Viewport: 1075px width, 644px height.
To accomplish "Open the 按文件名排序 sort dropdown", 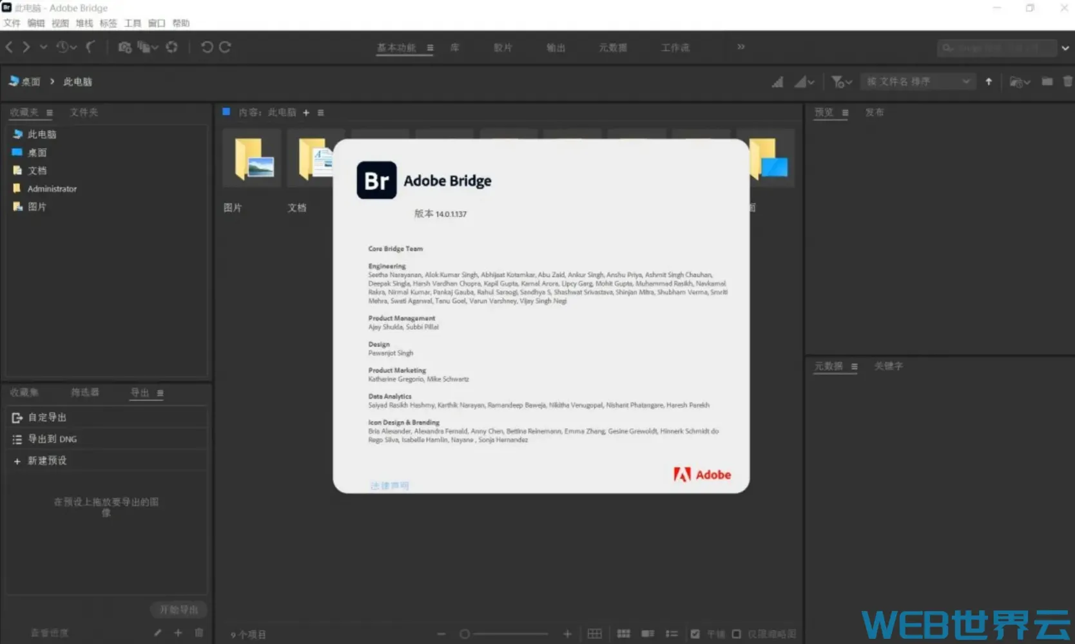I will pyautogui.click(x=918, y=82).
